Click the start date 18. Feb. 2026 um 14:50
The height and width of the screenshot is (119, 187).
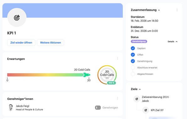click(x=144, y=21)
